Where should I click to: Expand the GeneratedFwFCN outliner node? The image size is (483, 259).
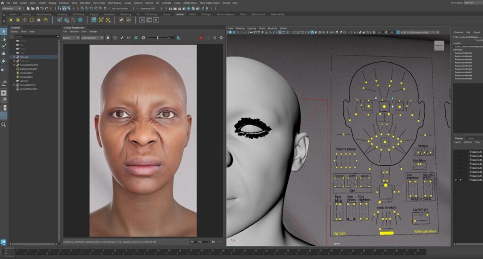click(15, 65)
